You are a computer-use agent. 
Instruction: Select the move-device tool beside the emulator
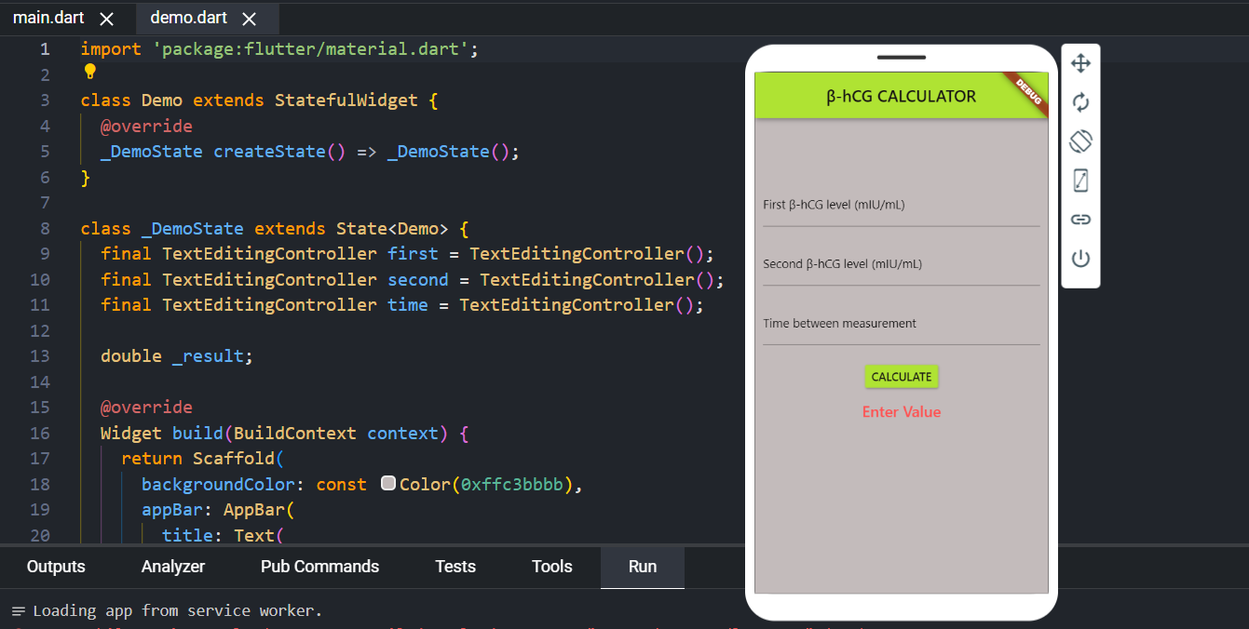(x=1080, y=63)
